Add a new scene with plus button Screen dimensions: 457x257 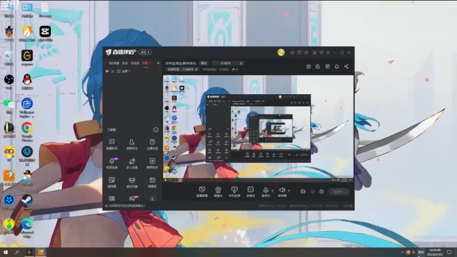click(x=158, y=63)
